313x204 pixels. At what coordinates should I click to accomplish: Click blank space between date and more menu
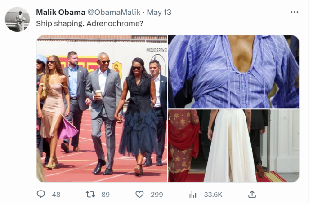pyautogui.click(x=229, y=12)
